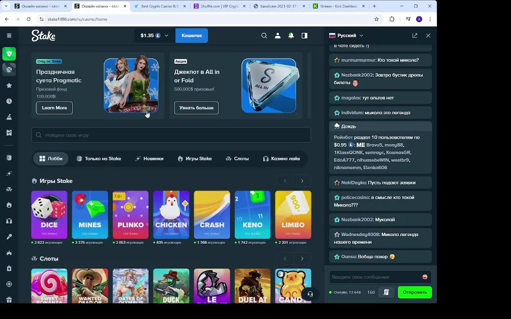Select the Слоты tab

pyautogui.click(x=237, y=159)
